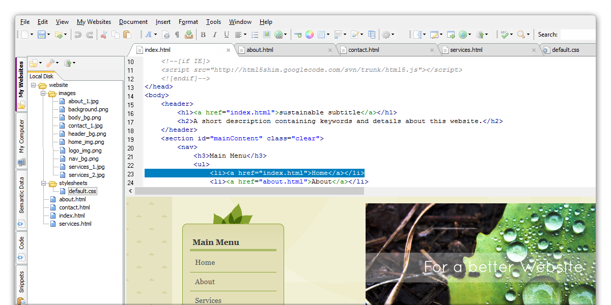Image resolution: width=611 pixels, height=305 pixels.
Task: Click the Redo icon in the toolbar
Action: pos(90,35)
